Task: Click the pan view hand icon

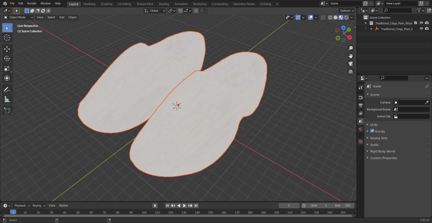Action: [350, 56]
